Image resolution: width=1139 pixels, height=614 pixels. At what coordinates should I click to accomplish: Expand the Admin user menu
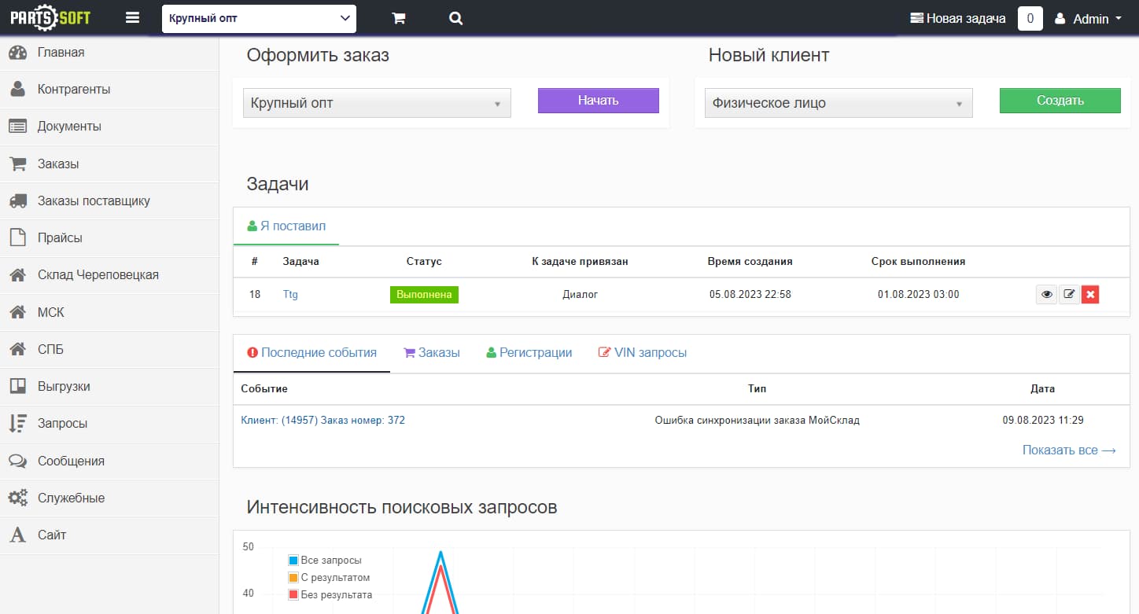coord(1089,19)
